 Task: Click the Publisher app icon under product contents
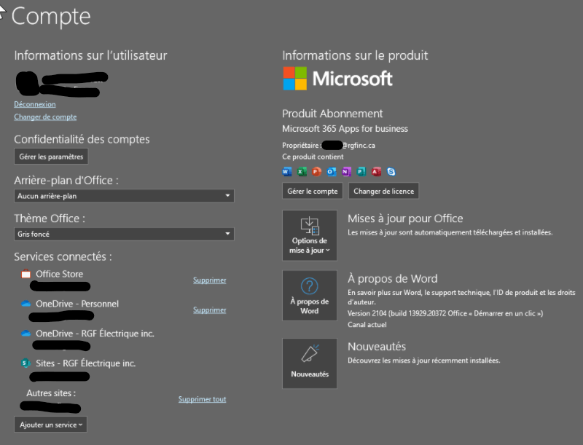coord(361,172)
